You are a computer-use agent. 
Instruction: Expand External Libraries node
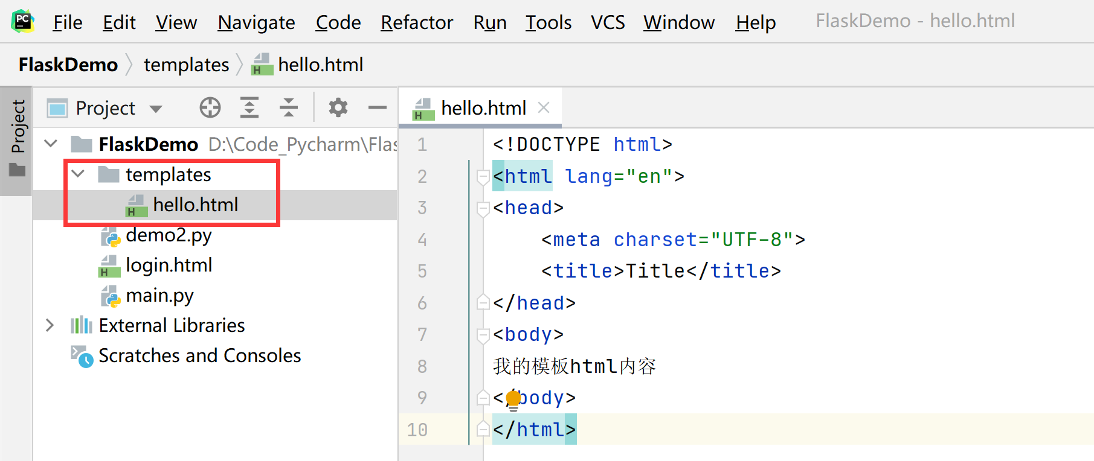click(50, 325)
